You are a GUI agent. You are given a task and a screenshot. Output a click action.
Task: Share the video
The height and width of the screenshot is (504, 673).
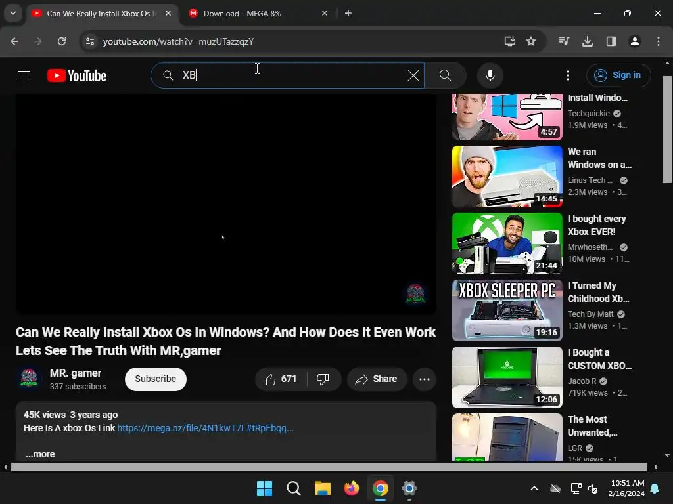(377, 379)
